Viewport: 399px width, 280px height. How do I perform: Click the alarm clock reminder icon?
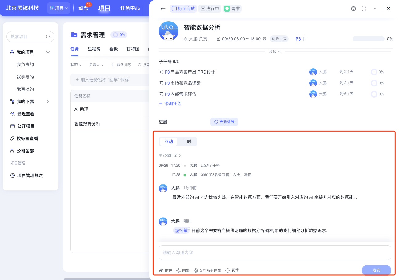coord(265,39)
